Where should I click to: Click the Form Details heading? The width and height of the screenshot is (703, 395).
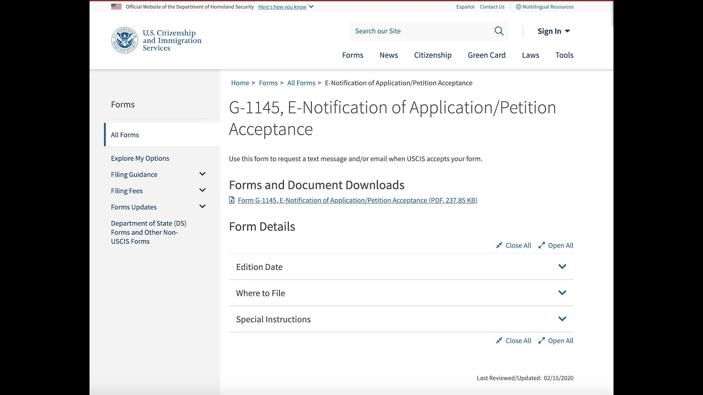coord(262,227)
